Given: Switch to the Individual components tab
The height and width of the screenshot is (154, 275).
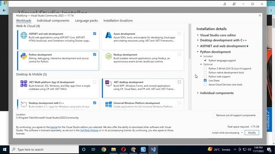Looking at the screenshot, I should pyautogui.click(x=53, y=21).
